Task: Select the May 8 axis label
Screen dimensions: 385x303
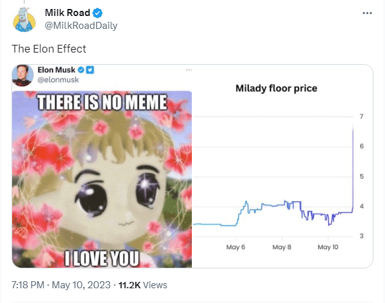Action: tap(282, 247)
